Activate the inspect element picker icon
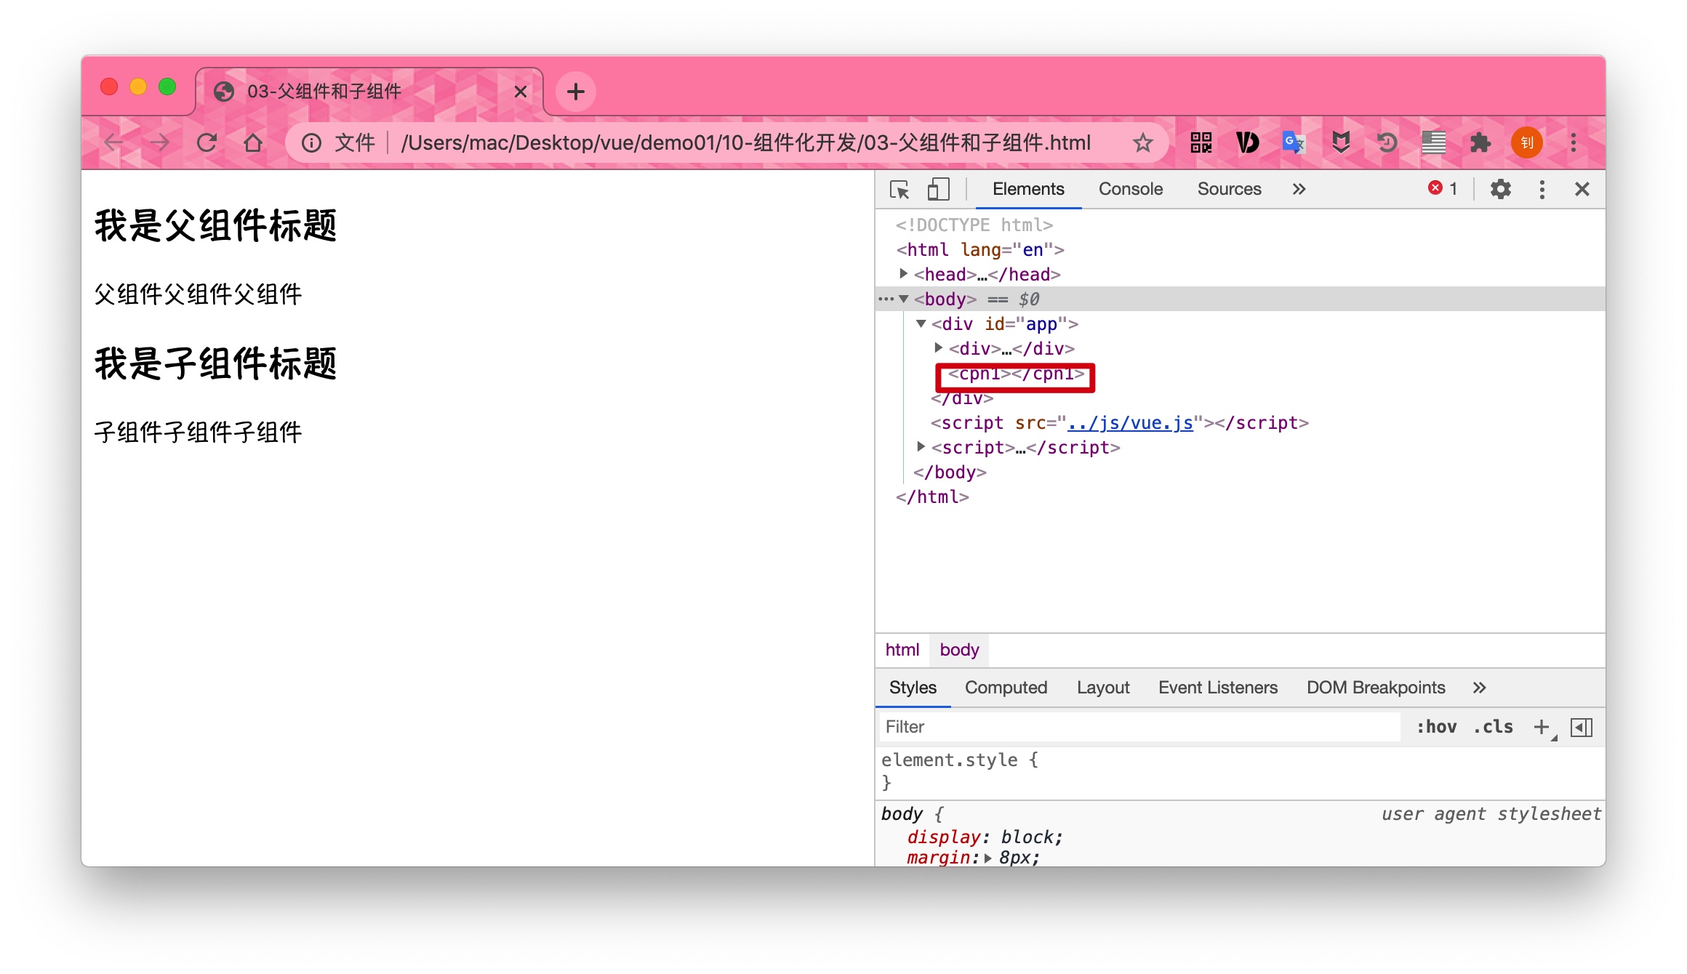This screenshot has height=974, width=1687. 899,190
